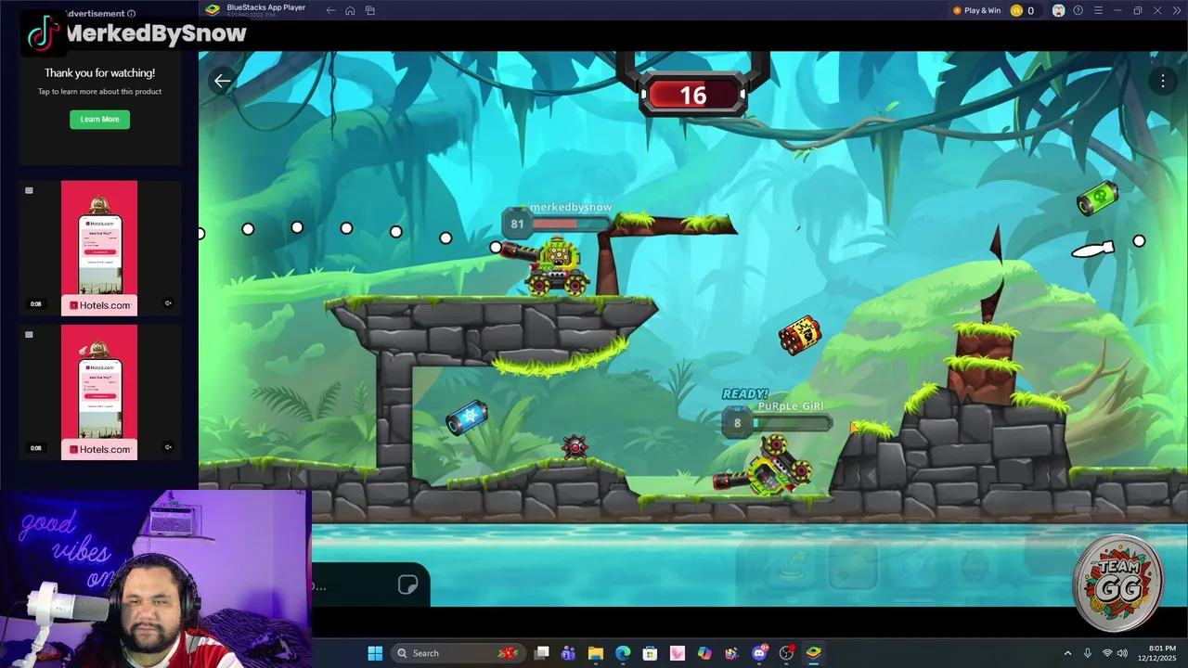Unmute the first Hotels.com ad video
1188x668 pixels.
click(168, 303)
